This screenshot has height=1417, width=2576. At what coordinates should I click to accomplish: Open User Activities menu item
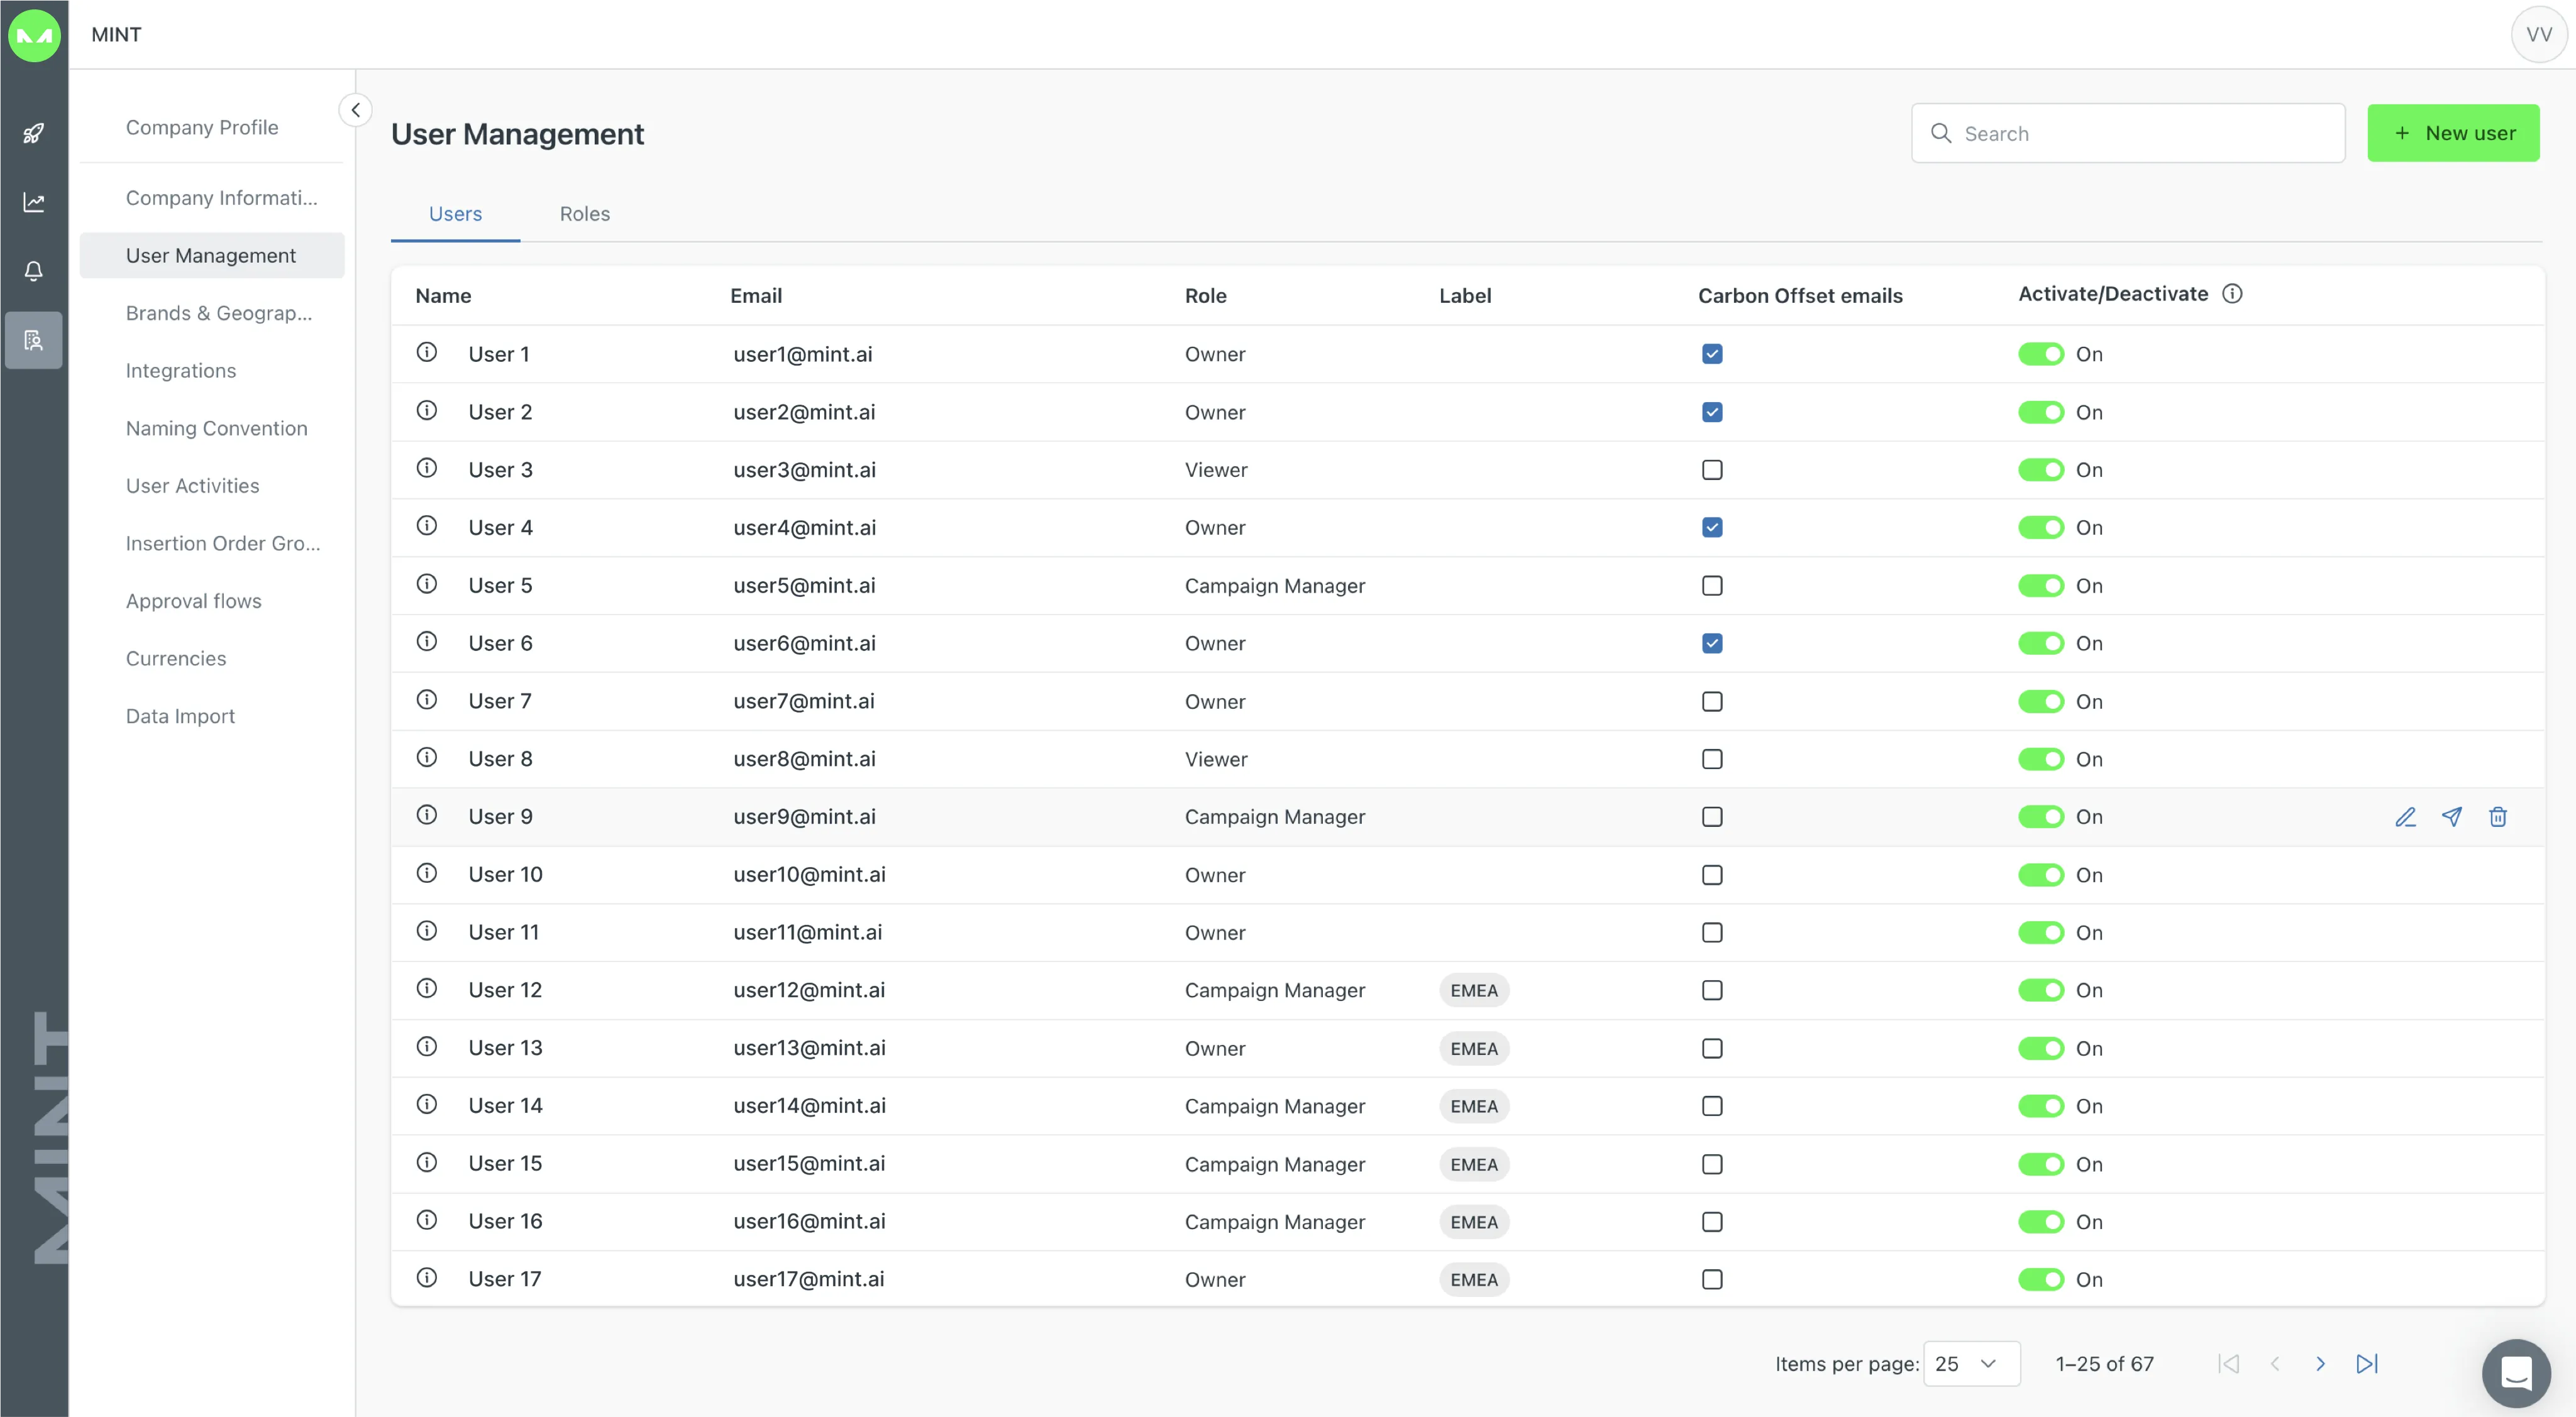[x=192, y=486]
